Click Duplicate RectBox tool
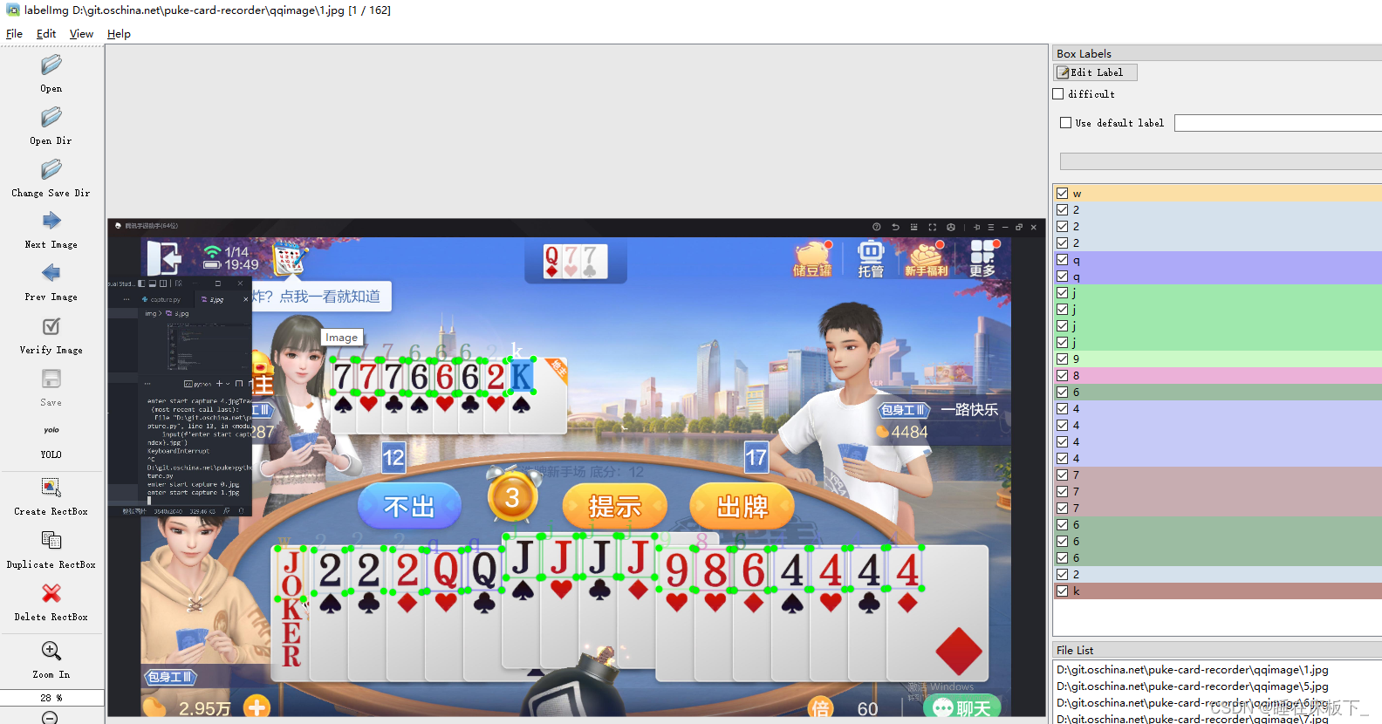Viewport: 1382px width, 724px height. pyautogui.click(x=51, y=541)
